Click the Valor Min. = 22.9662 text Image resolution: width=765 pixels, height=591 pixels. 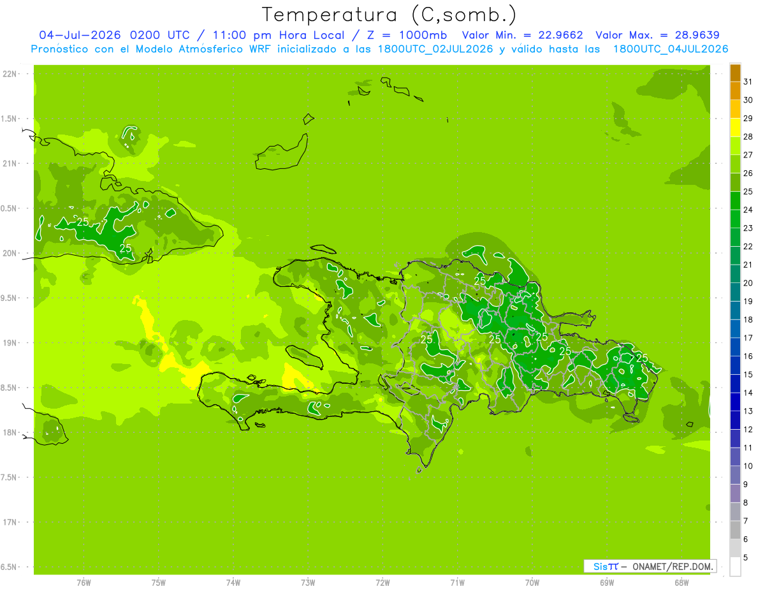tap(522, 35)
